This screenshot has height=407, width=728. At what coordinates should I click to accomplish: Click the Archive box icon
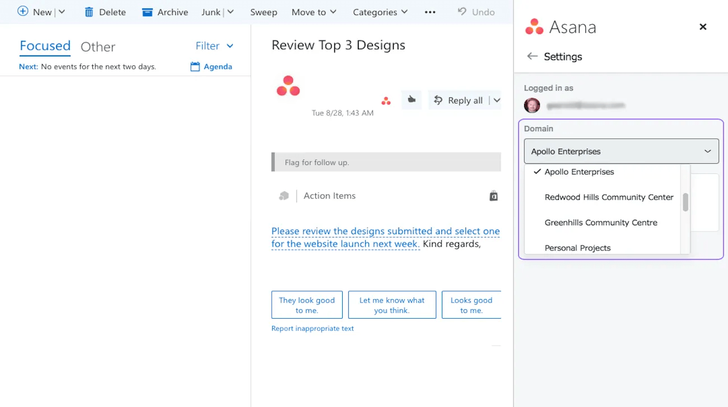pos(147,12)
